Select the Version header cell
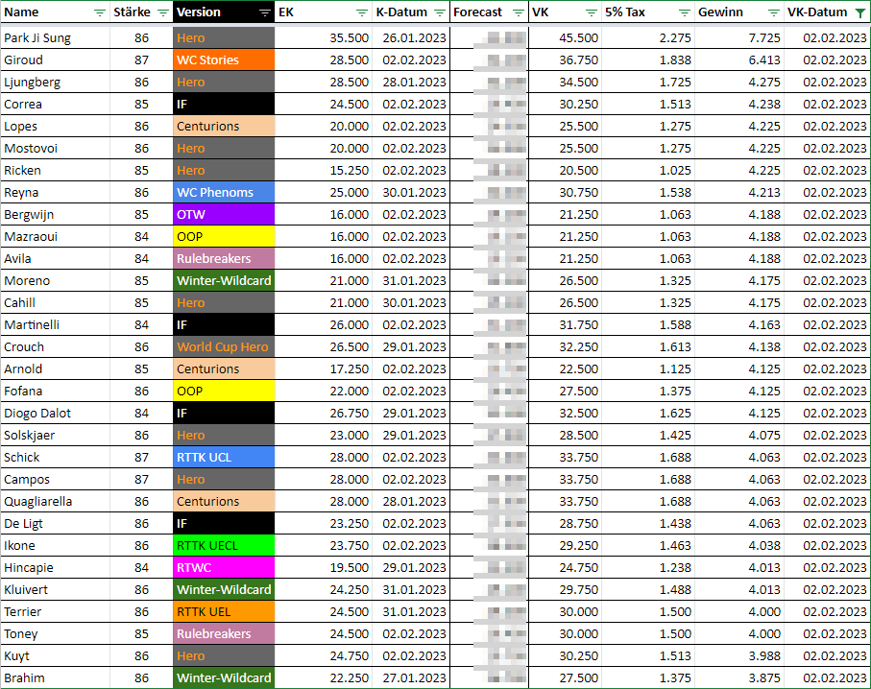This screenshot has height=689, width=871. (x=224, y=12)
